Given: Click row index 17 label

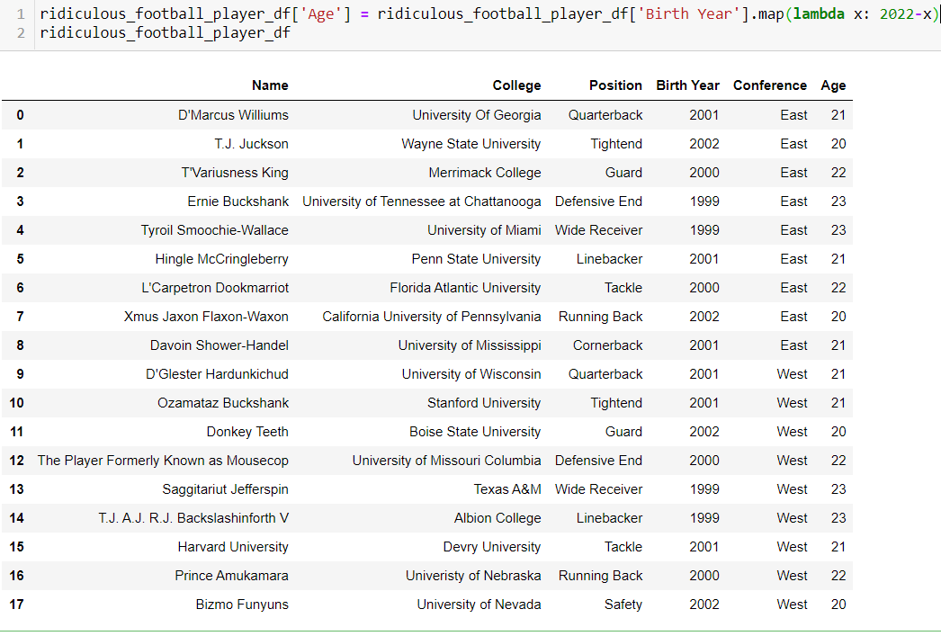Looking at the screenshot, I should (x=17, y=605).
